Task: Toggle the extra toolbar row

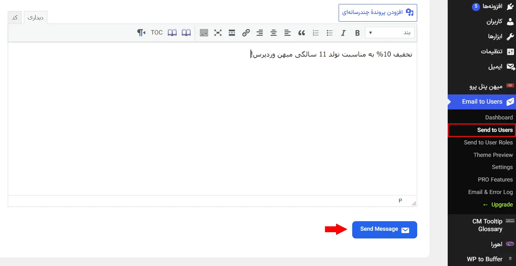Action: pos(204,33)
